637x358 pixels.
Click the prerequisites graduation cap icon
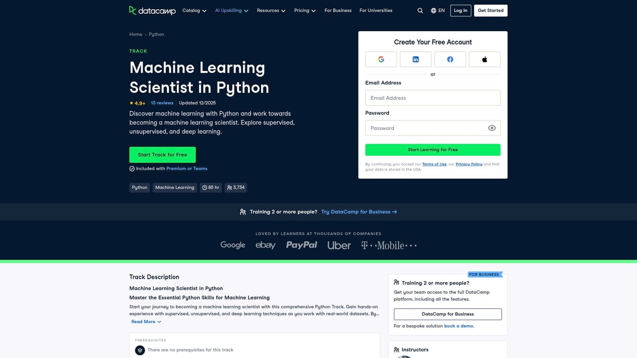pyautogui.click(x=140, y=350)
